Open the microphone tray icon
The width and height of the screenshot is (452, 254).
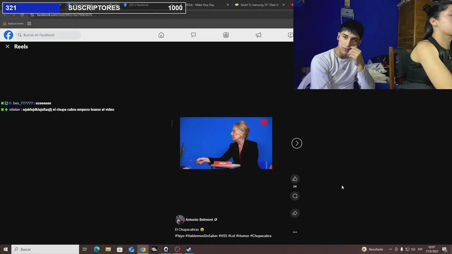click(402, 249)
